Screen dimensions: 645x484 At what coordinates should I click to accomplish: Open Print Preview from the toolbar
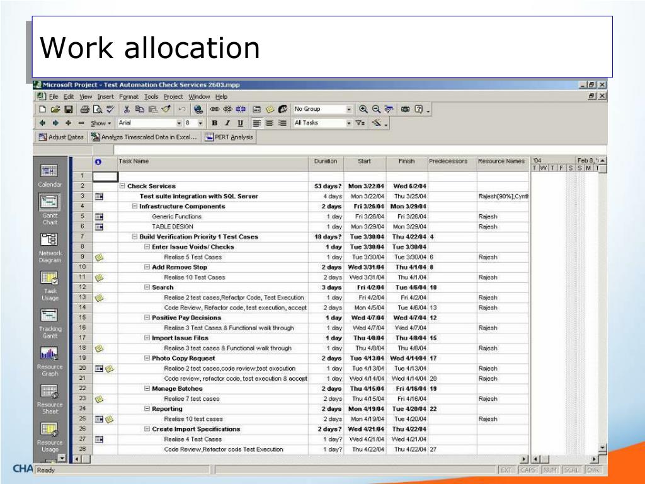[x=98, y=110]
